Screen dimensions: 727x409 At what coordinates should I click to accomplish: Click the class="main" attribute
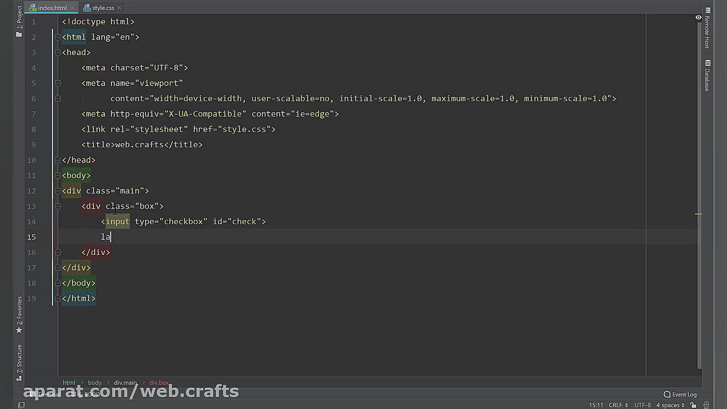tap(115, 191)
